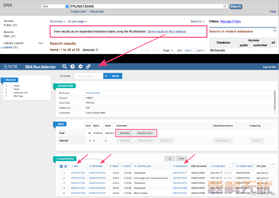Screen dimensions: 279x198
Task: Open BioProject PRJNA730495 link
Action: click(93, 93)
